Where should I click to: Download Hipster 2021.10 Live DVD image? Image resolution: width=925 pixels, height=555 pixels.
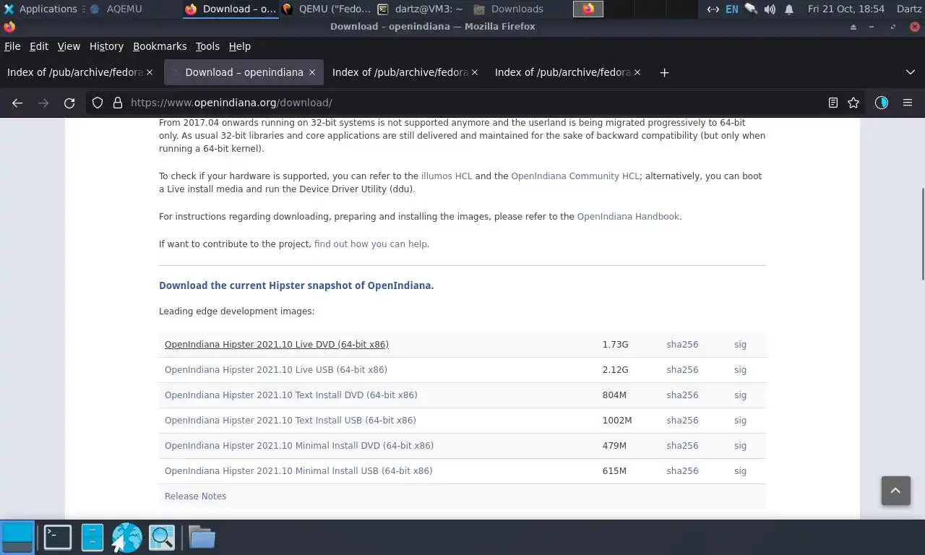pyautogui.click(x=277, y=345)
